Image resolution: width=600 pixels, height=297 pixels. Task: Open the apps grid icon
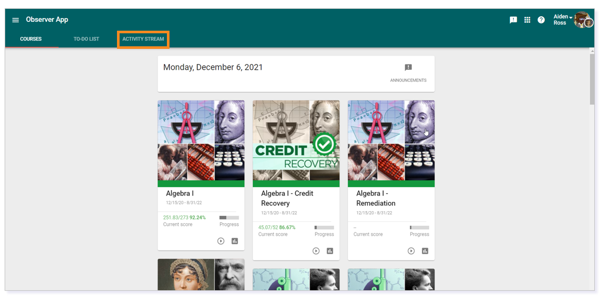[527, 20]
